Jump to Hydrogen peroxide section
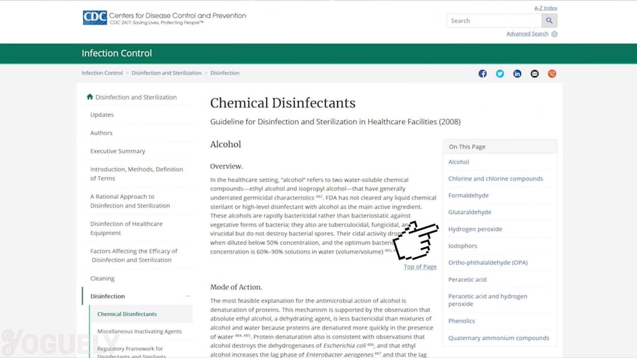 [475, 229]
